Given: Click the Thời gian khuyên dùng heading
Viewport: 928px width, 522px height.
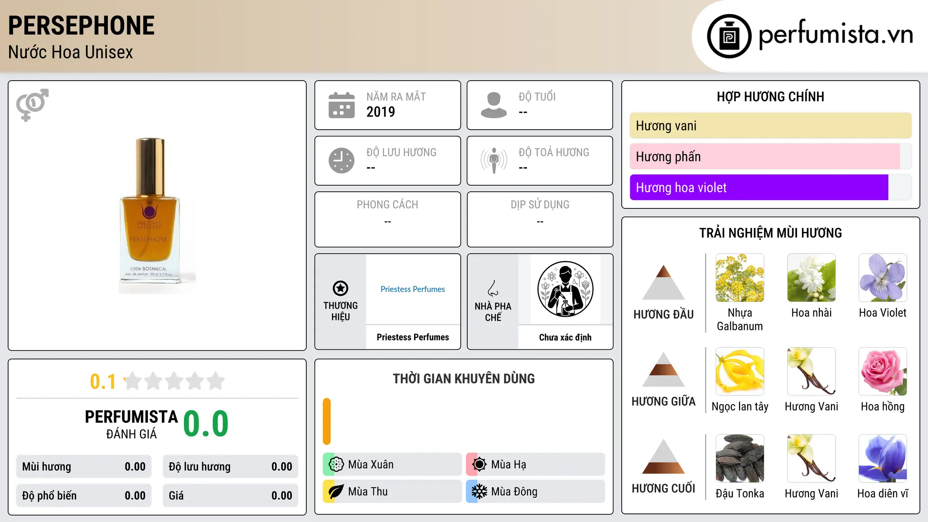Looking at the screenshot, I should (x=464, y=379).
